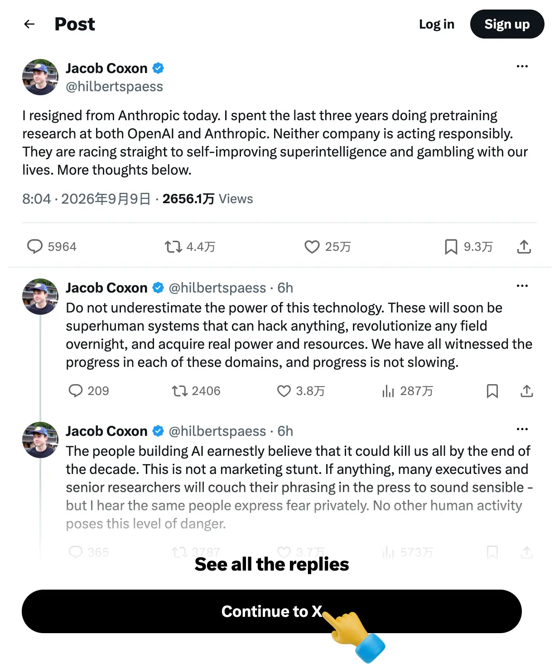Share the main post via upload icon
559x664 pixels.
[x=524, y=247]
